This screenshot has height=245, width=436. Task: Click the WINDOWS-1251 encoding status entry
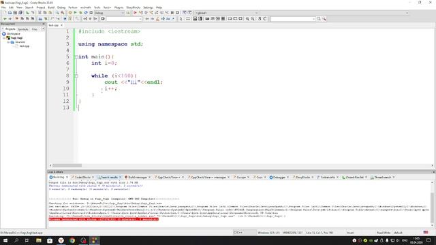293,233
